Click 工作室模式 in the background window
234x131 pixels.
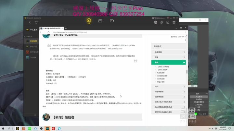[x=199, y=105]
